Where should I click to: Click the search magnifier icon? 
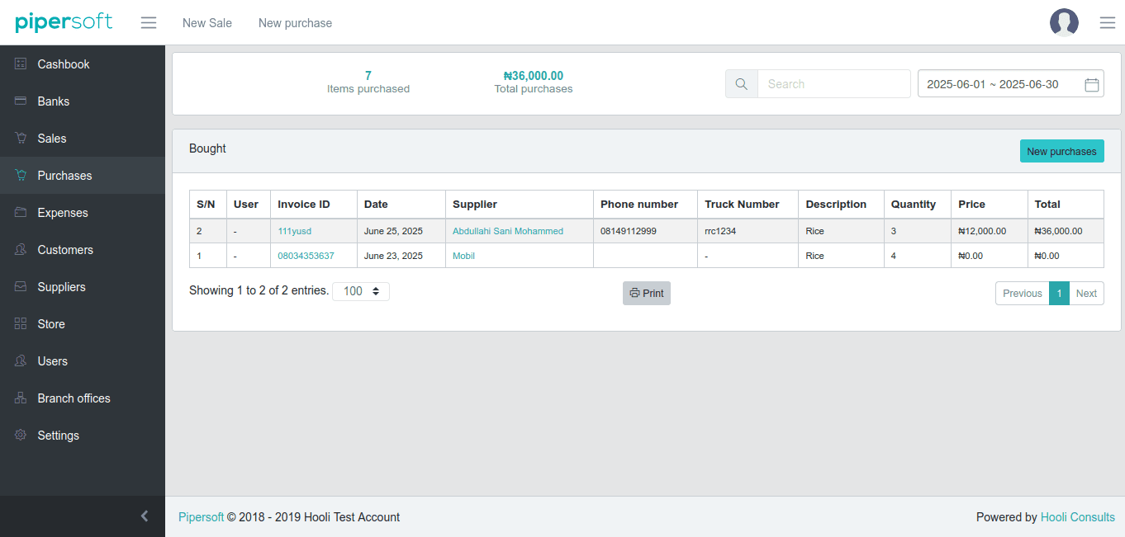click(742, 83)
